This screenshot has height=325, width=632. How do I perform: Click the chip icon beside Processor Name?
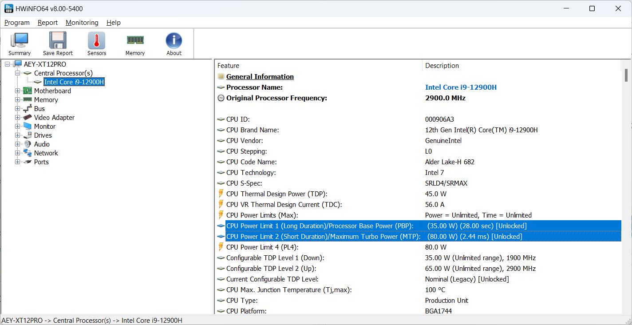coord(221,87)
